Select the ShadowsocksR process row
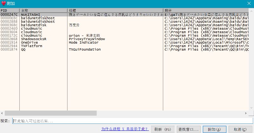The height and width of the screenshot is (133, 254). pos(124,39)
